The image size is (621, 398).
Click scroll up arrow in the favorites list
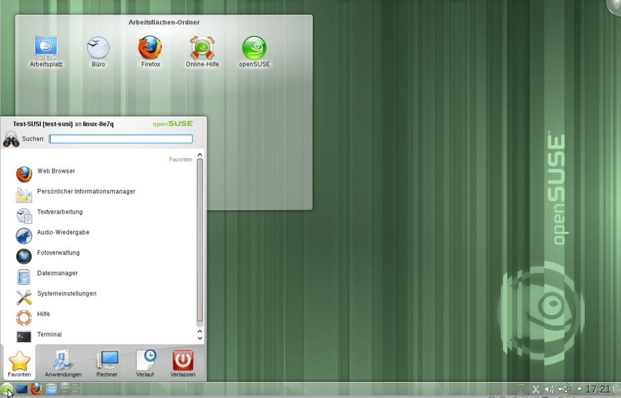(x=200, y=155)
